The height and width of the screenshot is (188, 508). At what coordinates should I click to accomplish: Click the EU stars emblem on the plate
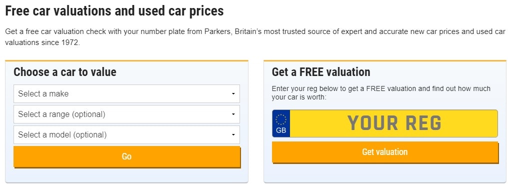tap(281, 119)
